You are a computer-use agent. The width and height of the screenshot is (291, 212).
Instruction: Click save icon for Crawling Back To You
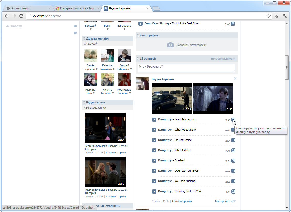tap(233, 191)
